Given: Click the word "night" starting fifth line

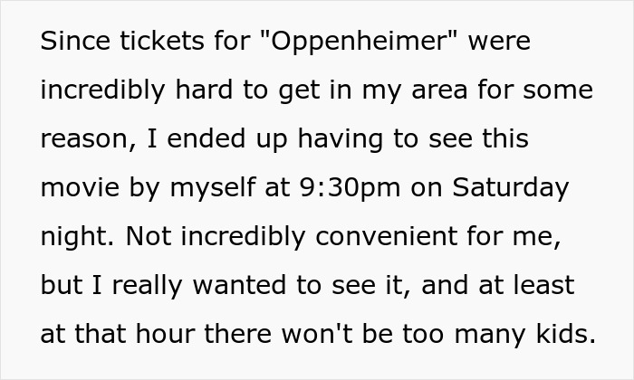Looking at the screenshot, I should point(77,236).
